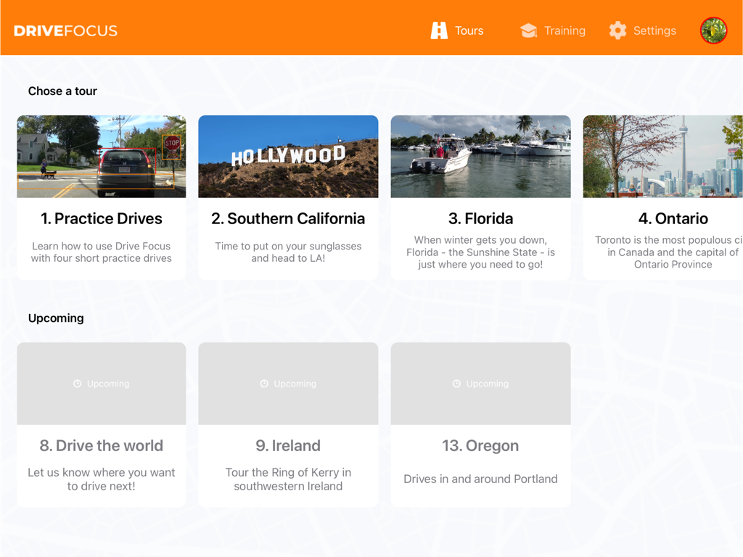Click the DriveFocus logo

click(65, 30)
